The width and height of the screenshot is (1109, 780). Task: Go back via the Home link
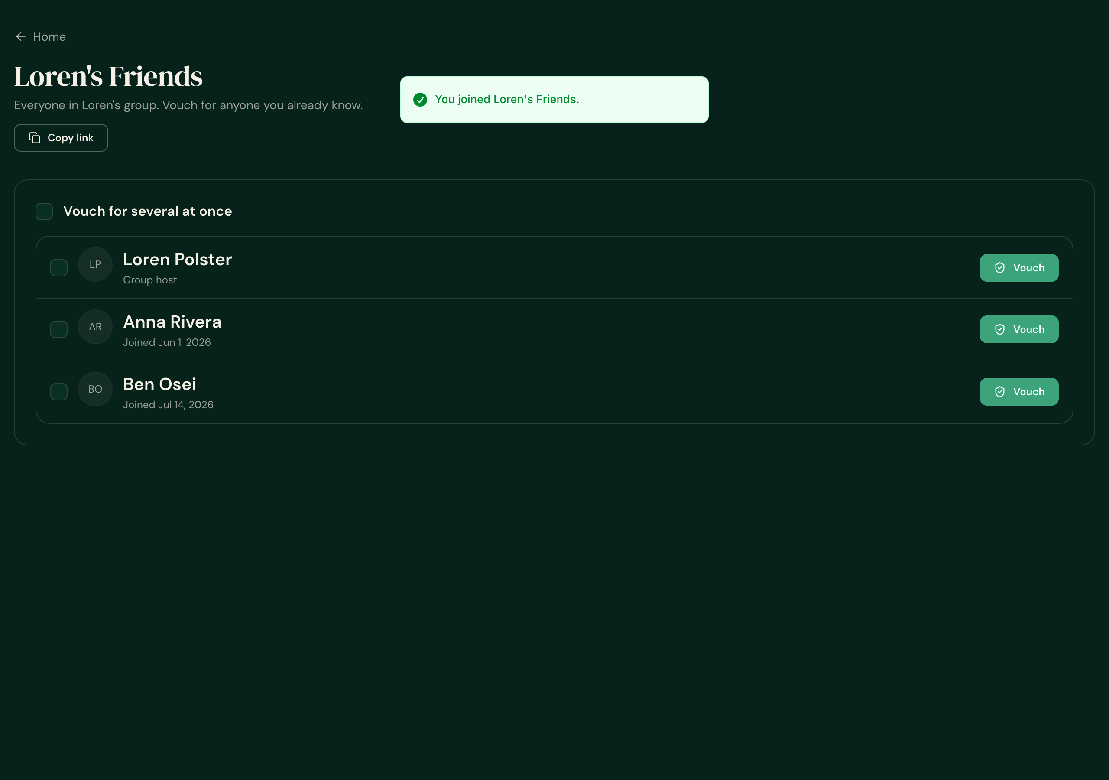pos(41,37)
